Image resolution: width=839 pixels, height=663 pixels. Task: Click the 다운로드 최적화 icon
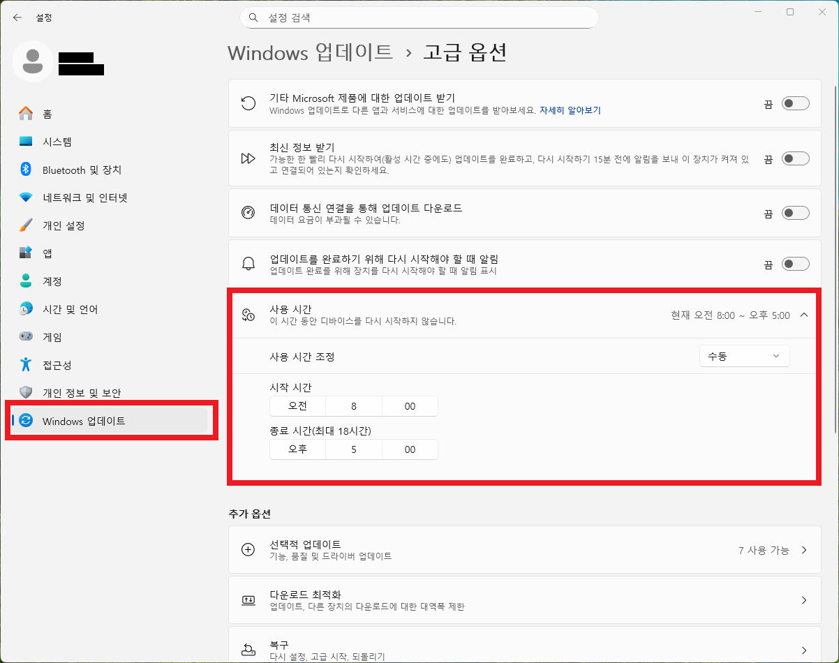[248, 600]
